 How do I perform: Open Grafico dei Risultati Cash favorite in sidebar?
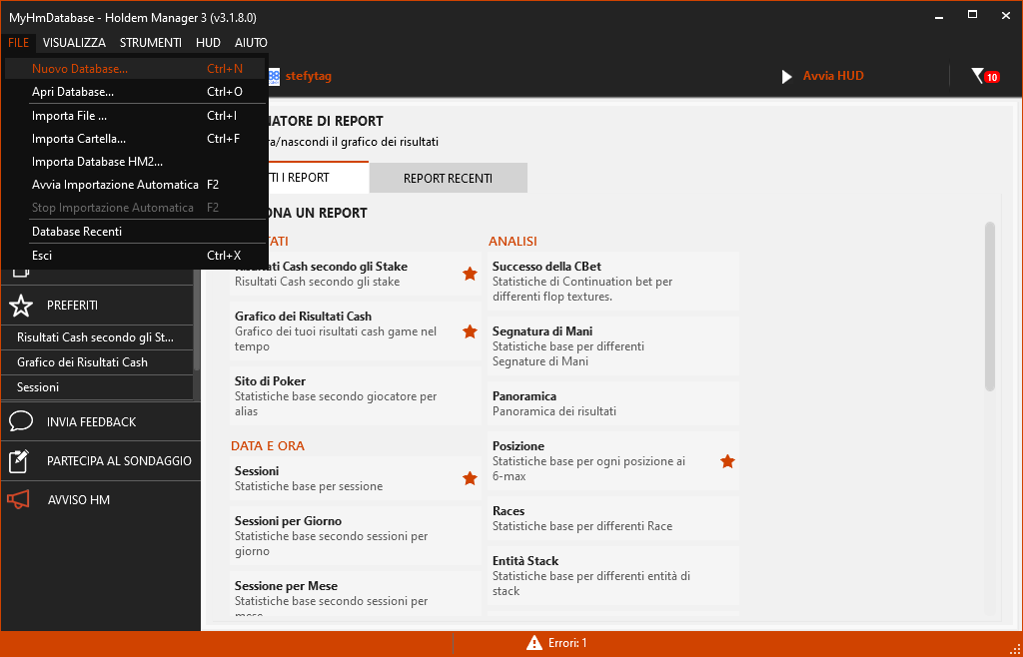point(97,362)
